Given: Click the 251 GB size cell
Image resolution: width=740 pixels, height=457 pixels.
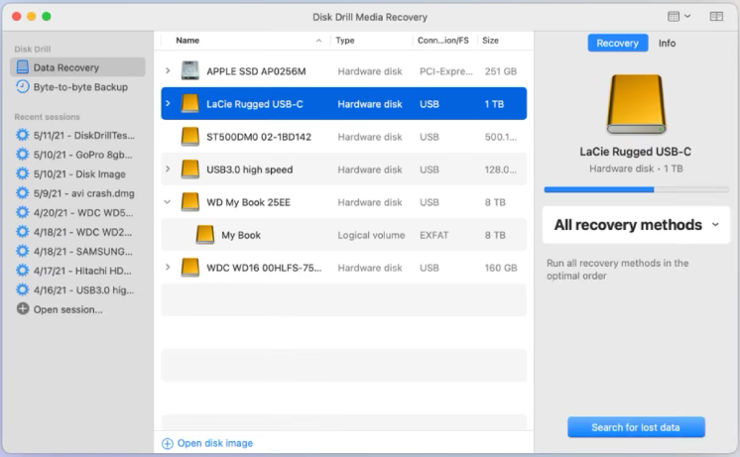Looking at the screenshot, I should coord(500,71).
